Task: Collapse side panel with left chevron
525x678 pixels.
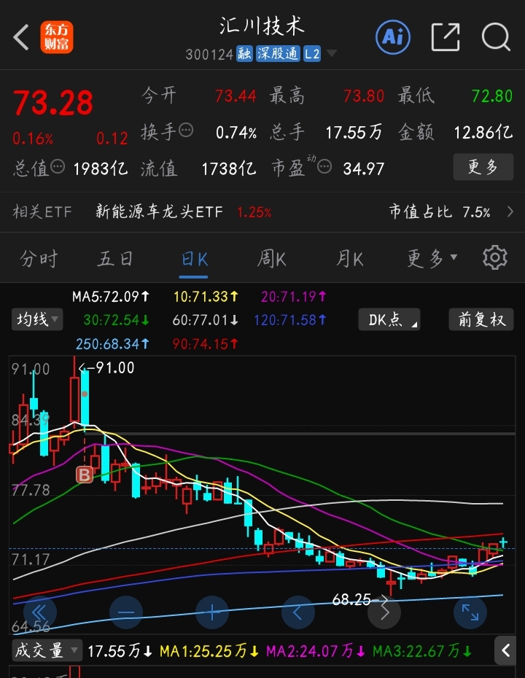Action: [x=505, y=650]
